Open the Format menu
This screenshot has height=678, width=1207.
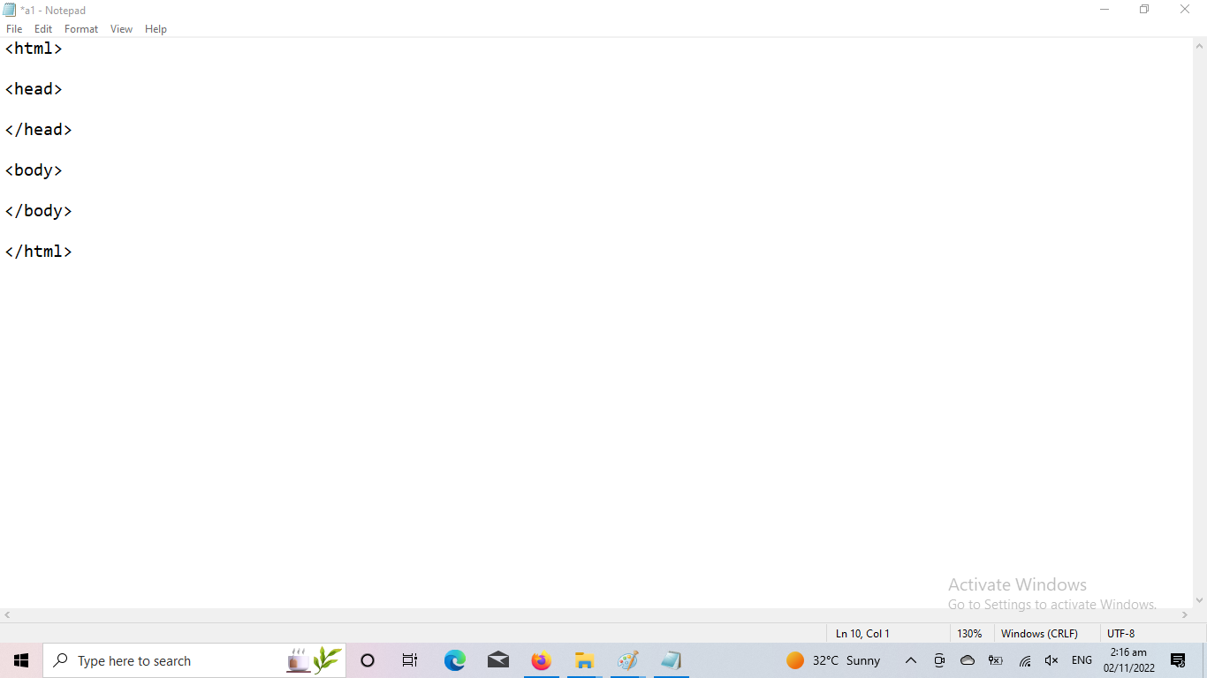pos(81,29)
